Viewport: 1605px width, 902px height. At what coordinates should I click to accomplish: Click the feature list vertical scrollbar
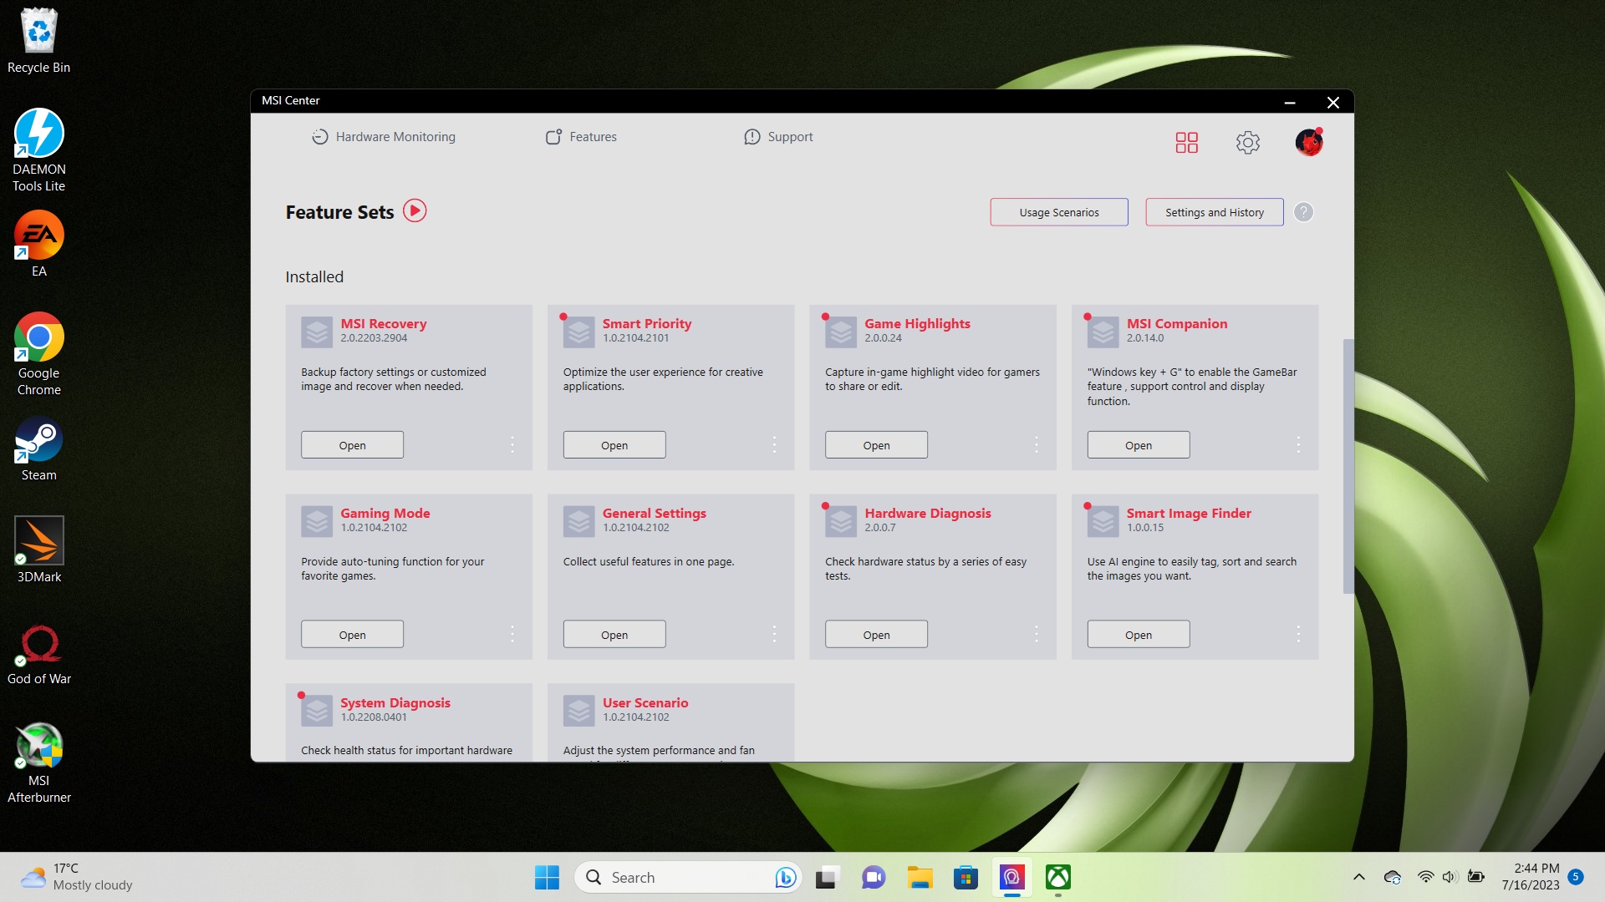point(1347,465)
